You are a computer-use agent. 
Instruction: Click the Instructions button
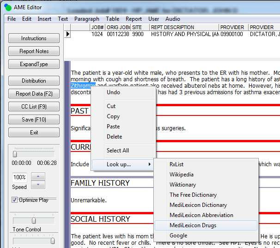(x=34, y=38)
